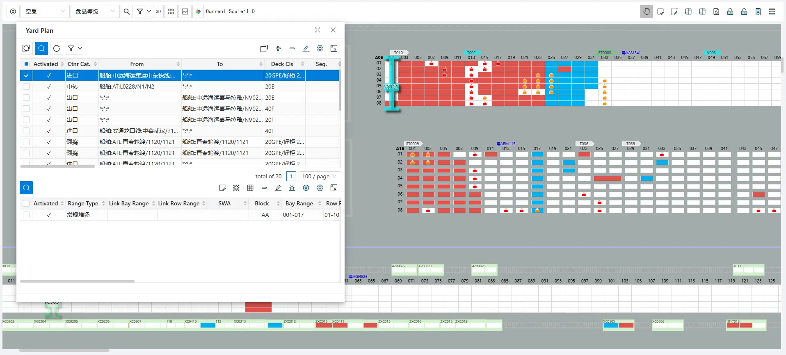The image size is (786, 355).
Task: Click the edit pencil icon in upper Yard Plan toolbar
Action: coord(306,48)
